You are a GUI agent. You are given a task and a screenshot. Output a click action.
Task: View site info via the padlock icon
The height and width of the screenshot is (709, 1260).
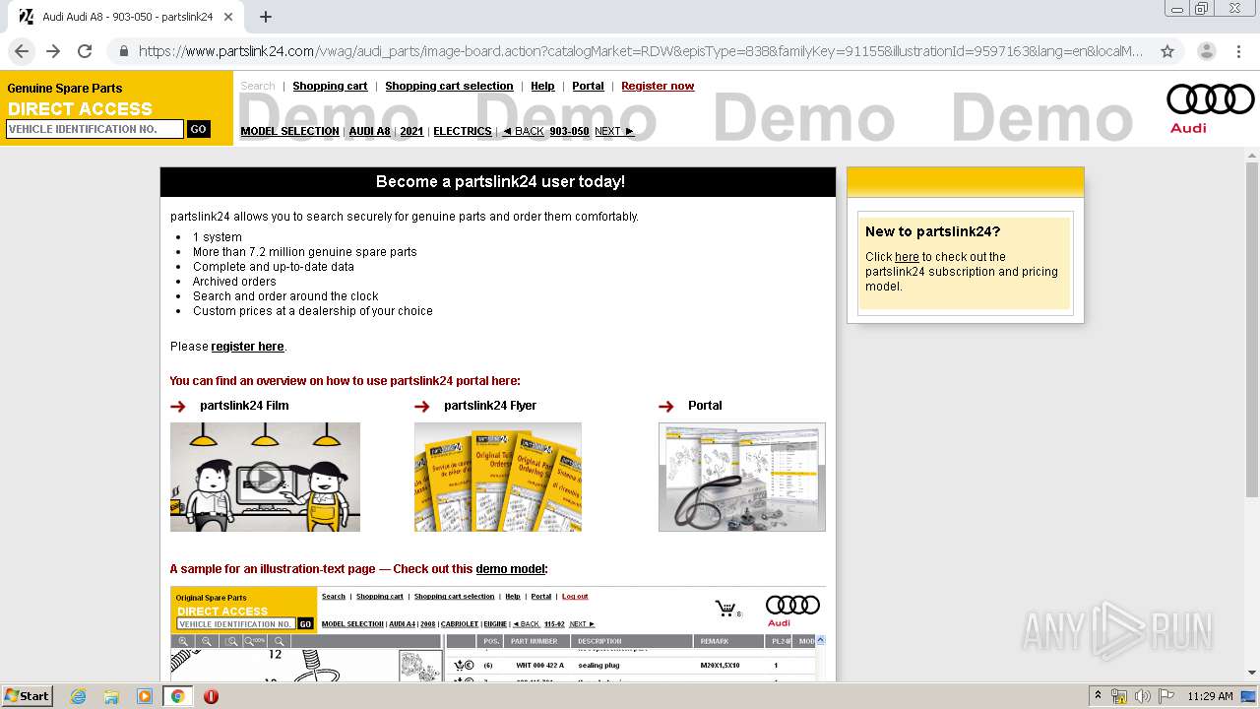coord(124,51)
